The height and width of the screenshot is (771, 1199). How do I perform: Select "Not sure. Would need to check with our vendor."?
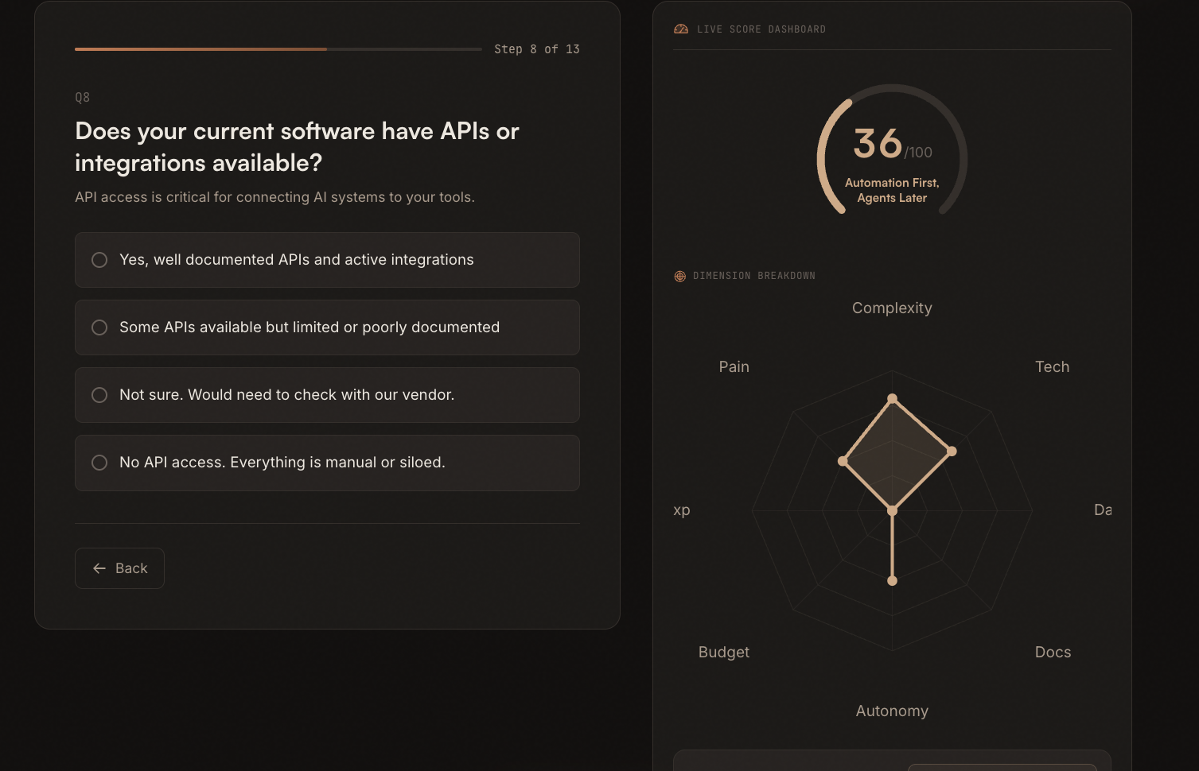point(326,395)
